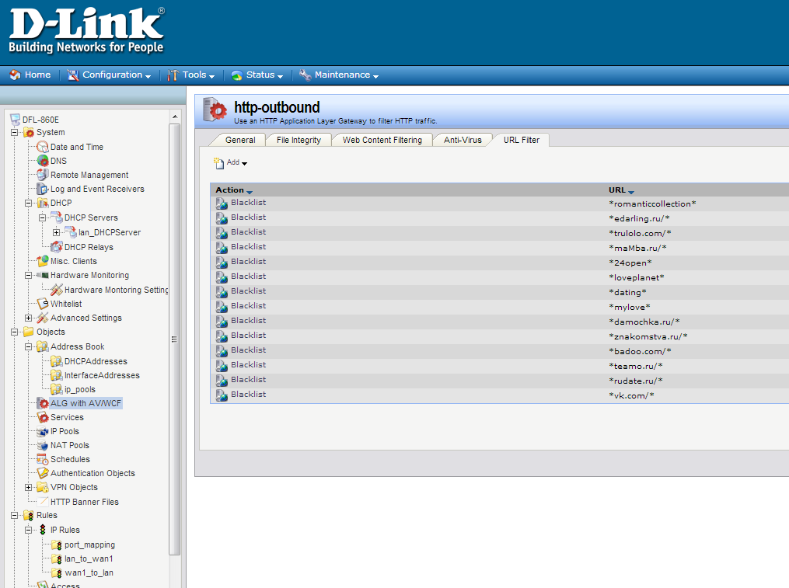789x588 pixels.
Task: Click the Remote Management icon
Action: point(43,175)
